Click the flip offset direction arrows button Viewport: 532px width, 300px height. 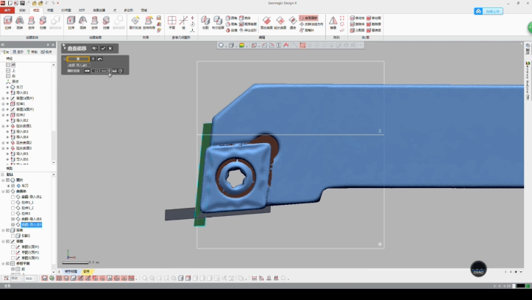pyautogui.click(x=87, y=71)
